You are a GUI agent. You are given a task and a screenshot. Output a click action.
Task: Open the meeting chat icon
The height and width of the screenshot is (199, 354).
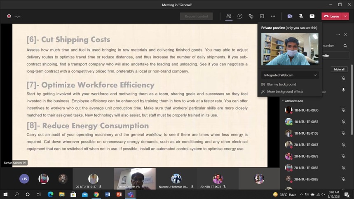[240, 16]
